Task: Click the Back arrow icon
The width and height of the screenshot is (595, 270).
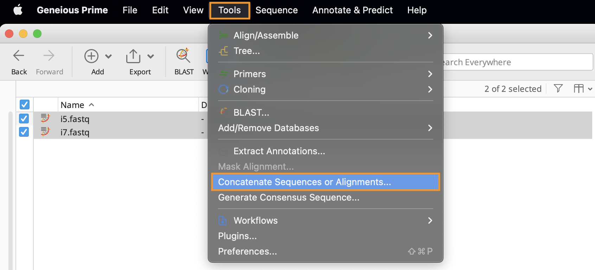Action: [x=19, y=55]
